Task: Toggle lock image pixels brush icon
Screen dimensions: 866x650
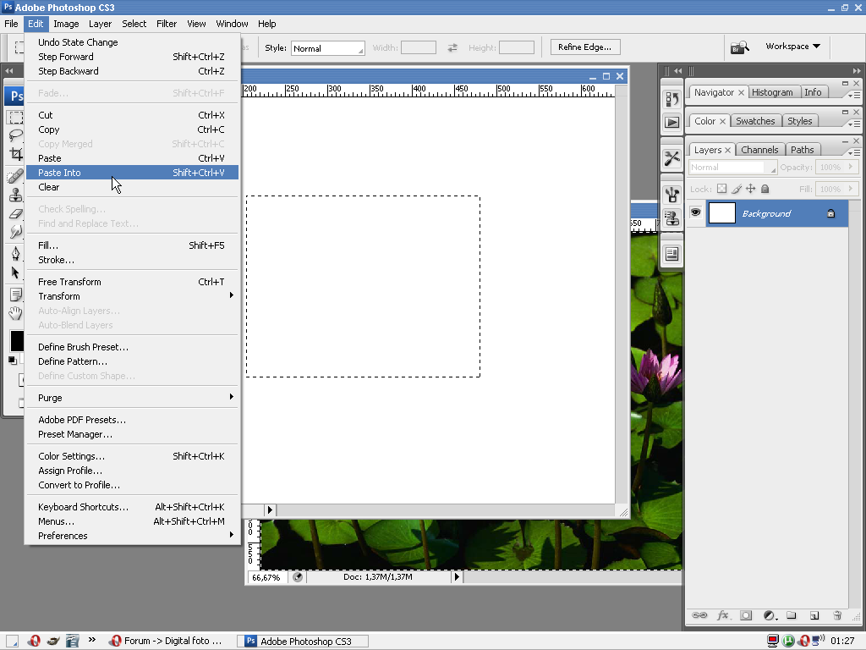Action: click(737, 189)
